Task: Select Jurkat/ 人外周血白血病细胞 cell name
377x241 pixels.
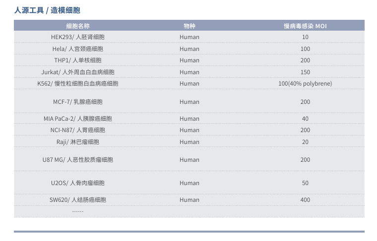Action: click(x=78, y=72)
